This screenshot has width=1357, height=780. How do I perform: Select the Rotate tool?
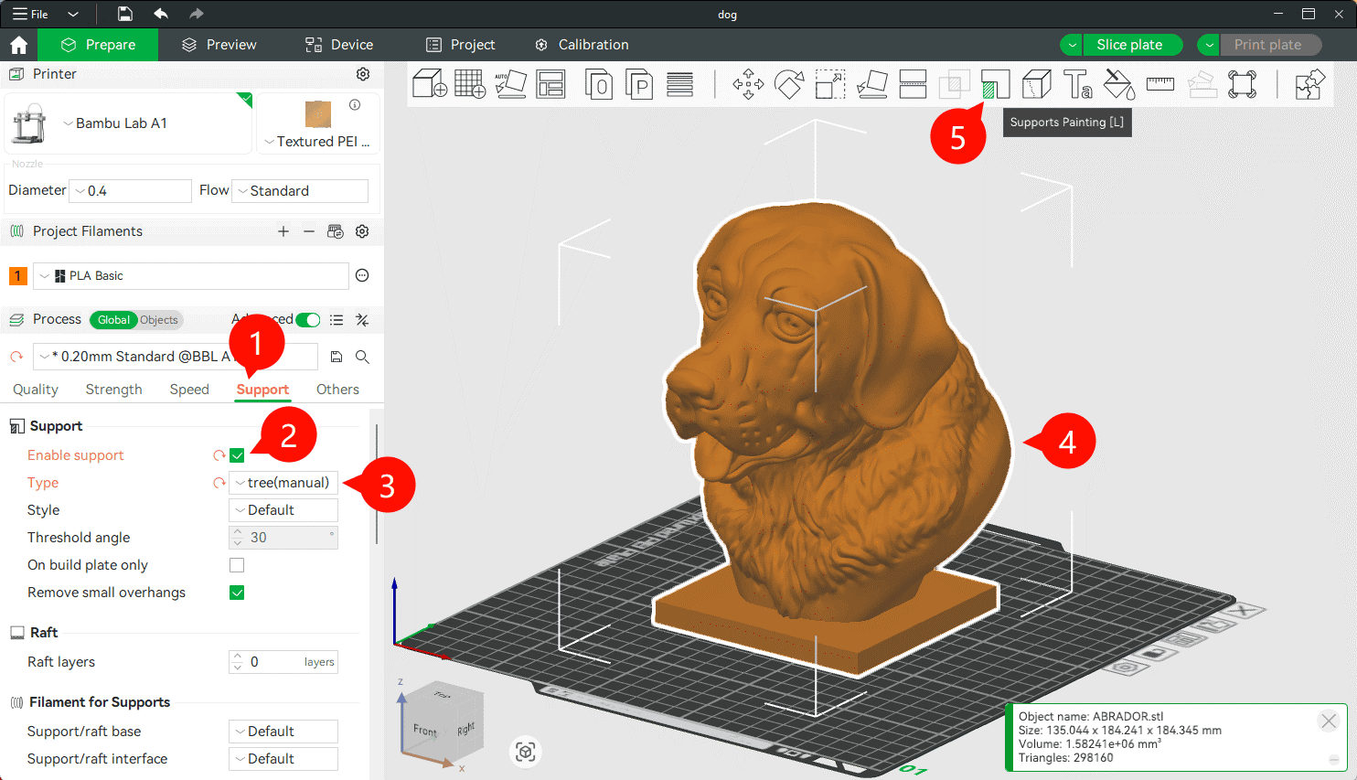point(789,84)
